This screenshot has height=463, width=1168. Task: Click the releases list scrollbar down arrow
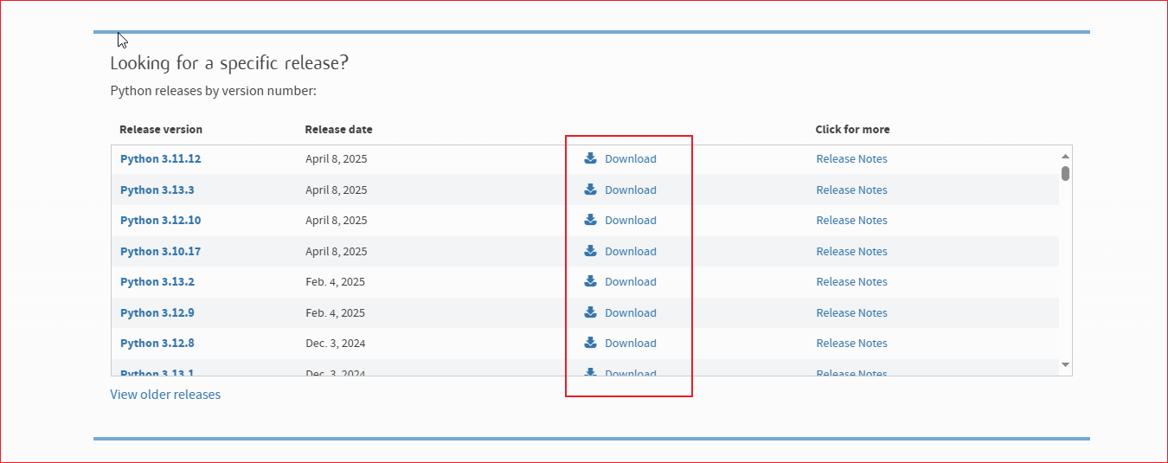[1065, 365]
